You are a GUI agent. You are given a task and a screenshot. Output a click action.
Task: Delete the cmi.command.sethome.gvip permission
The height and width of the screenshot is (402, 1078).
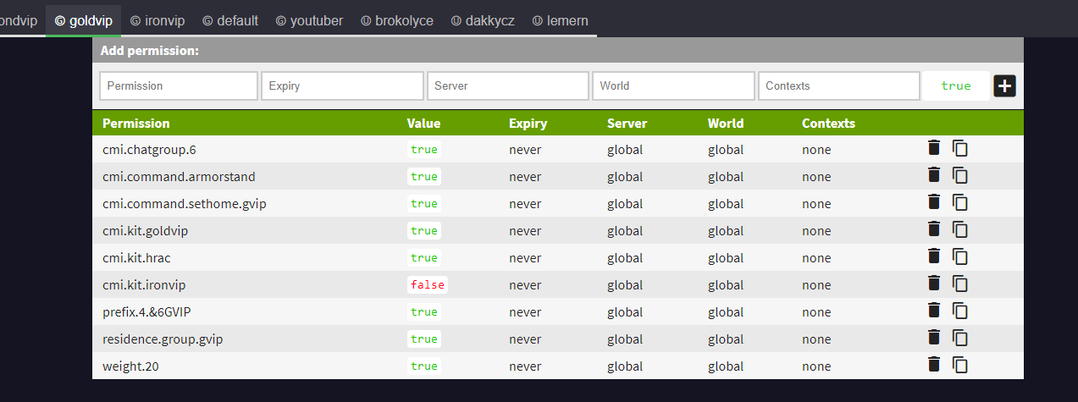[934, 202]
